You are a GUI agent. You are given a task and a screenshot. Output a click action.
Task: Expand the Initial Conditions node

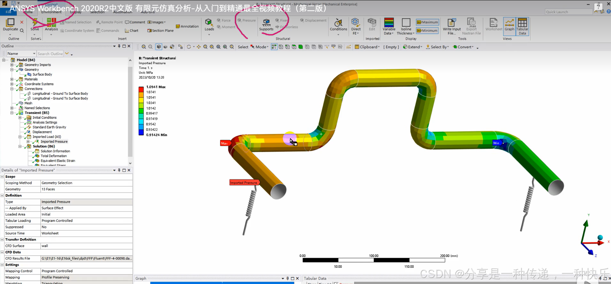20,118
